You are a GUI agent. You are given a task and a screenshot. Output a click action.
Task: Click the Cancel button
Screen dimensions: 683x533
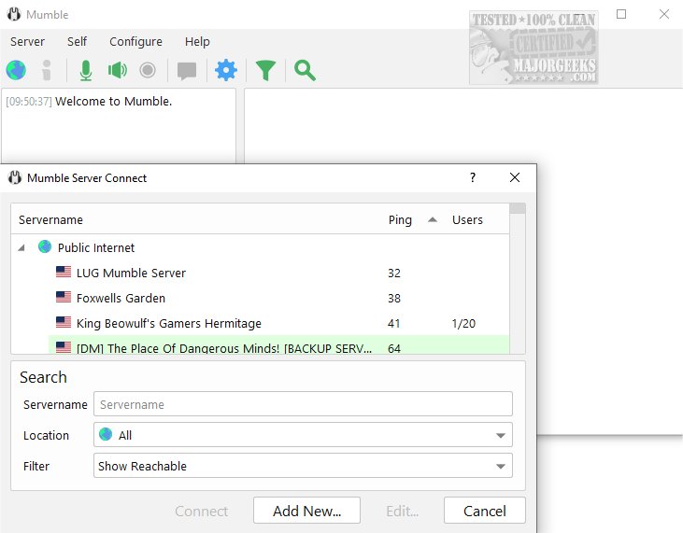(x=484, y=511)
